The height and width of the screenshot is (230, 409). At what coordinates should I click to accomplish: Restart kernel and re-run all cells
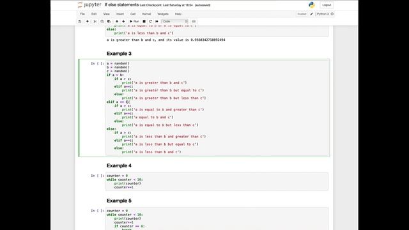(x=157, y=21)
